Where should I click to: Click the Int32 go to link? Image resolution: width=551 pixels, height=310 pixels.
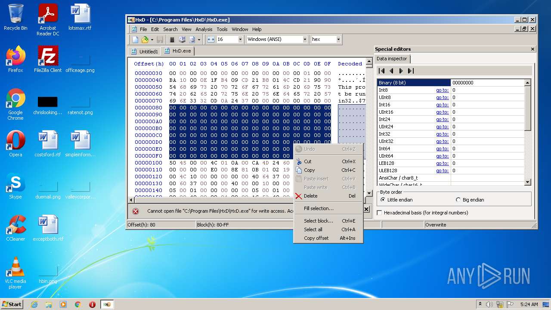(x=442, y=134)
